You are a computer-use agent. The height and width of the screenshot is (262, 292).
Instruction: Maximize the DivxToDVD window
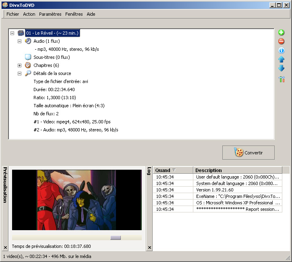click(x=279, y=5)
